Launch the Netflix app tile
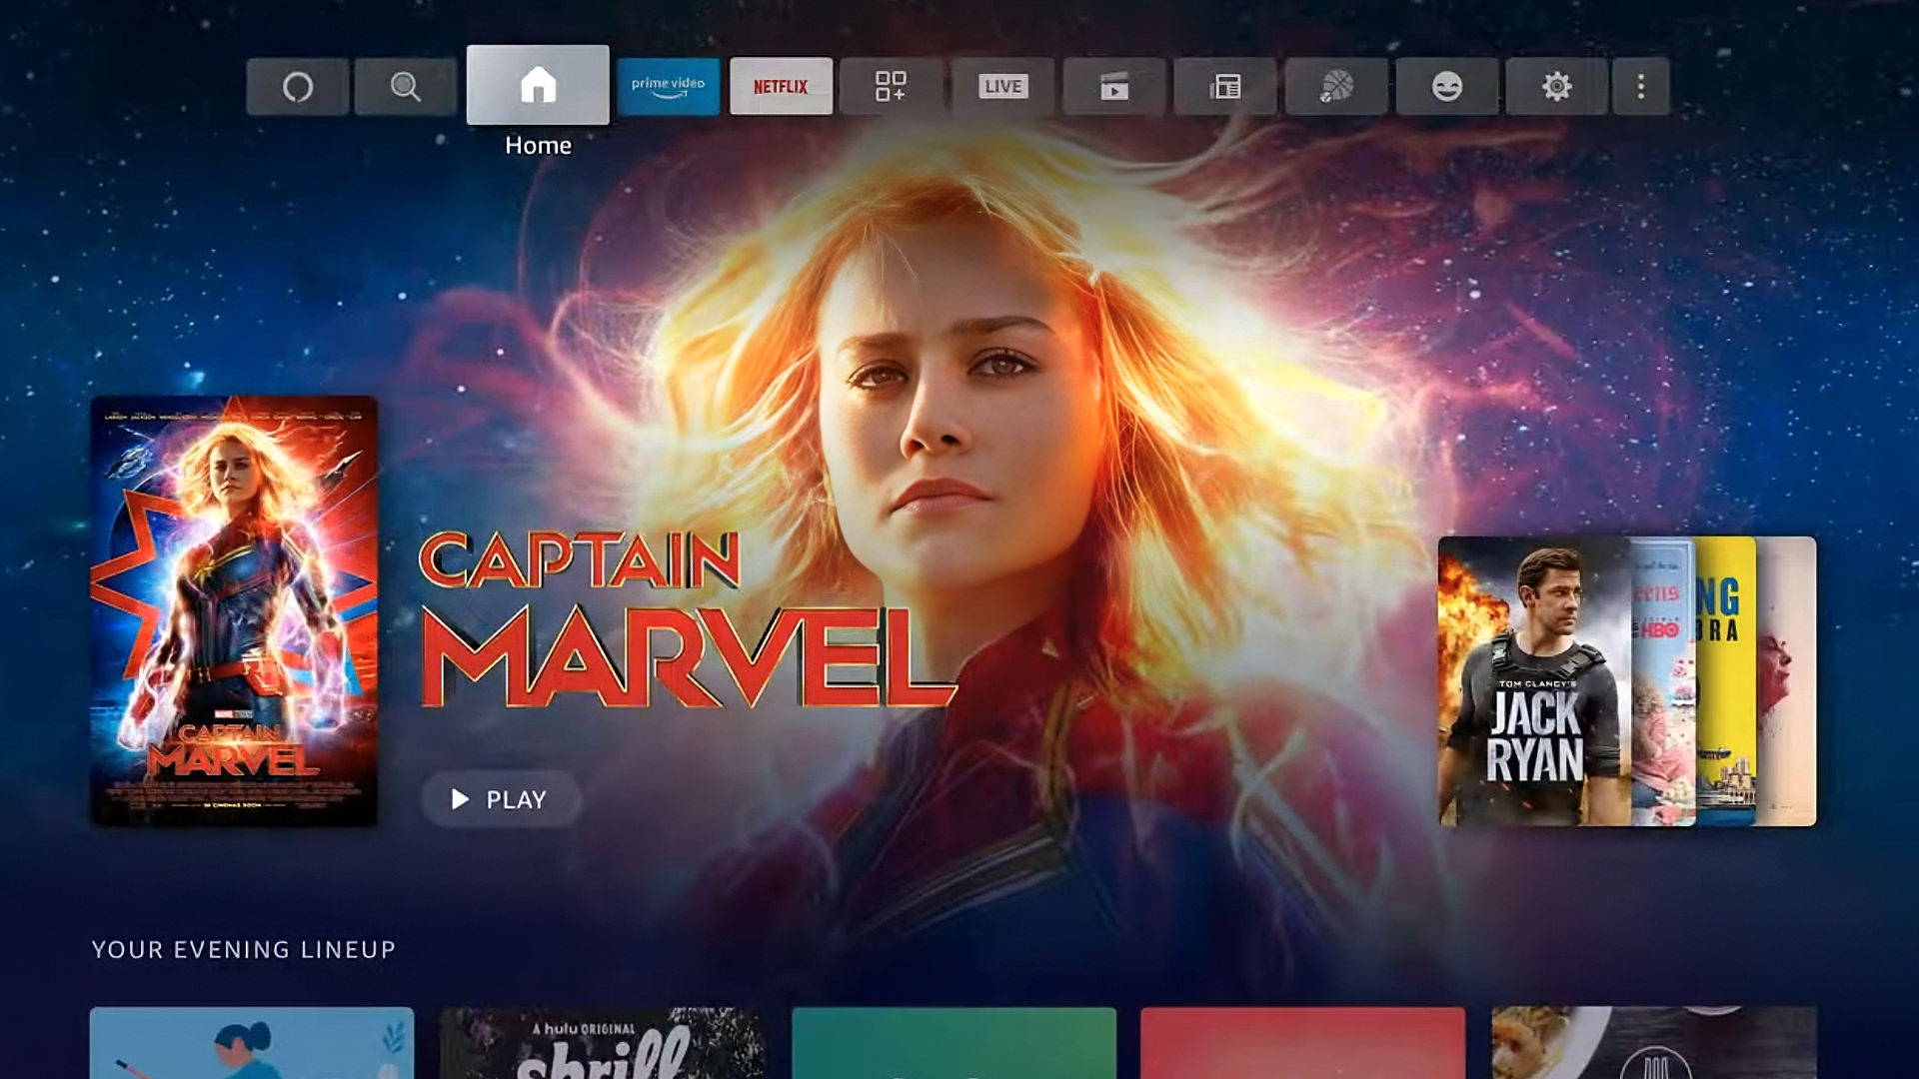The image size is (1919, 1079). [x=781, y=87]
